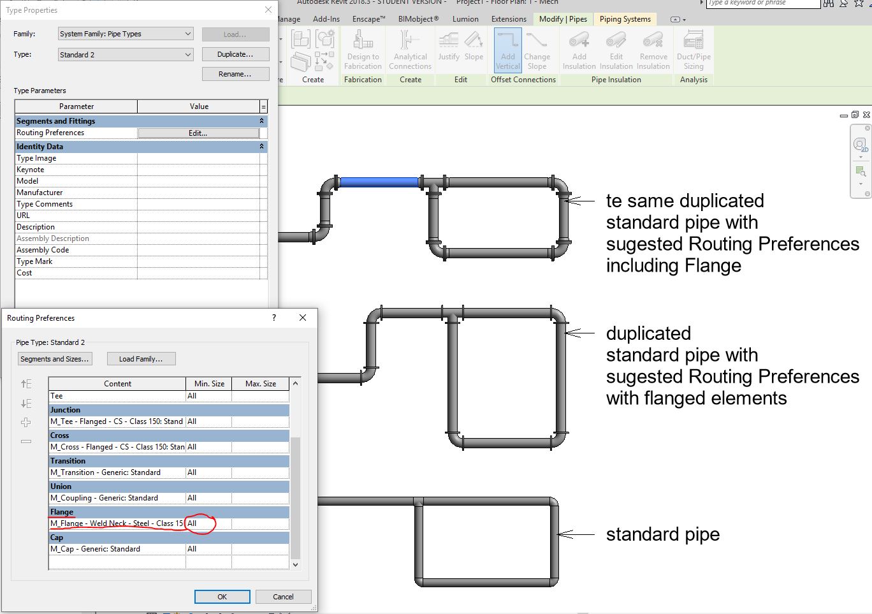Click Design to Fabrication

coord(363,51)
